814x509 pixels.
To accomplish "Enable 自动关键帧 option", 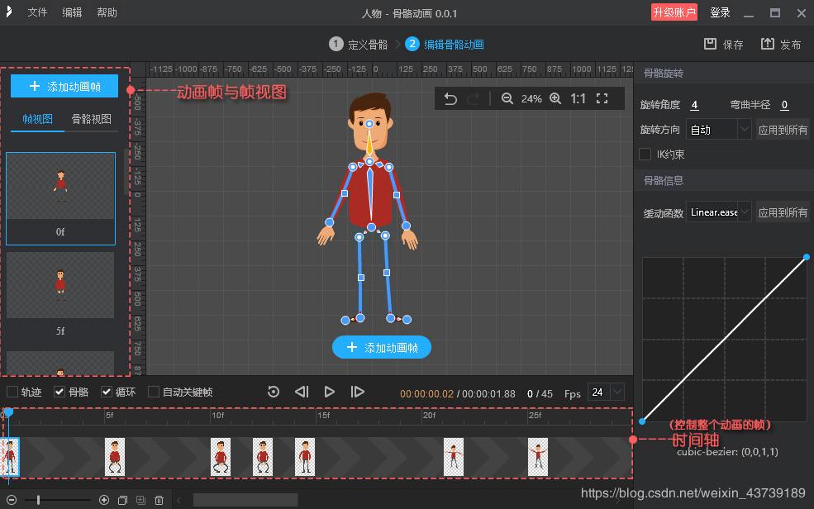I will tap(153, 392).
